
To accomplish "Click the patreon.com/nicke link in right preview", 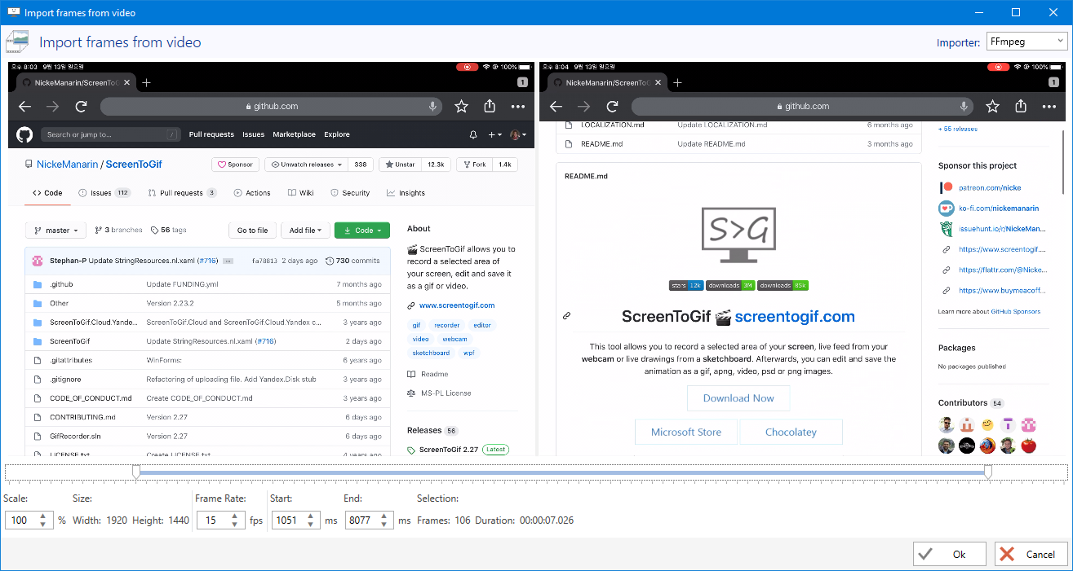I will pos(990,187).
